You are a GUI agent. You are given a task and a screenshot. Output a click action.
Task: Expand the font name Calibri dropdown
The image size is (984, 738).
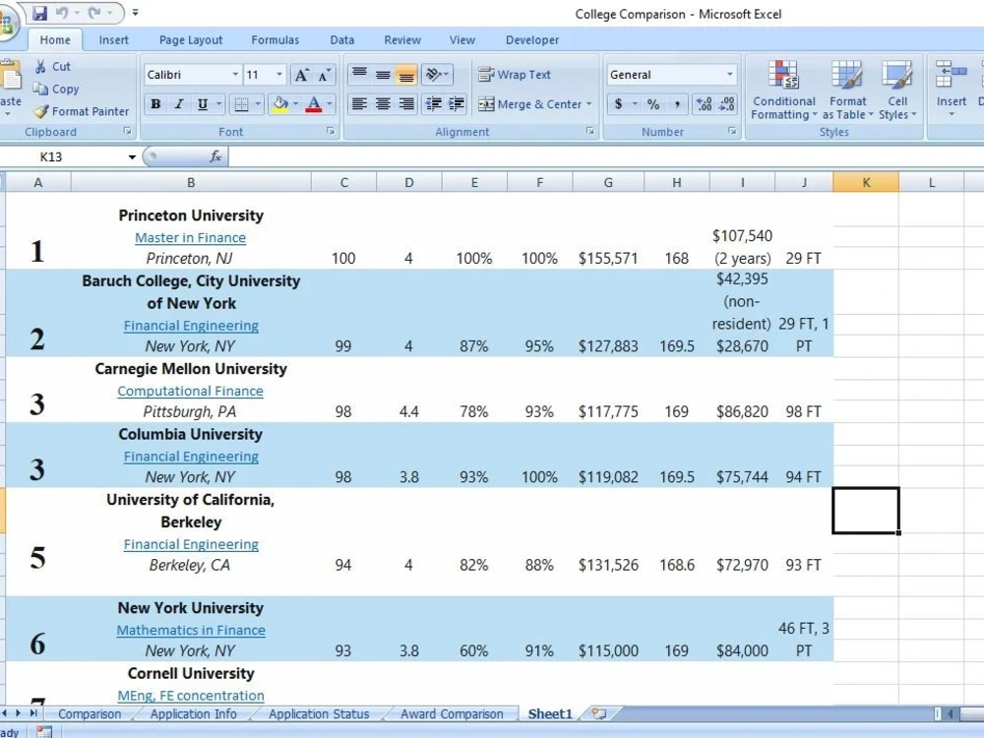tap(235, 75)
